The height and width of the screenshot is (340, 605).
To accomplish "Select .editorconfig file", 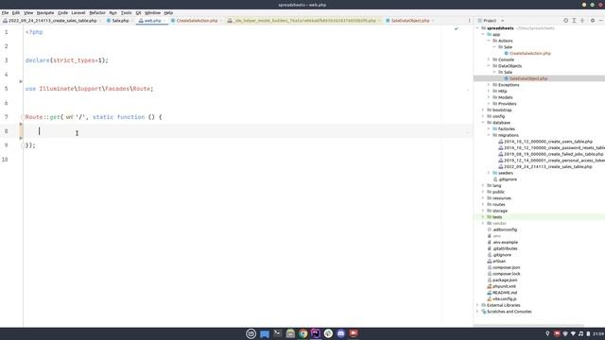I will [505, 229].
